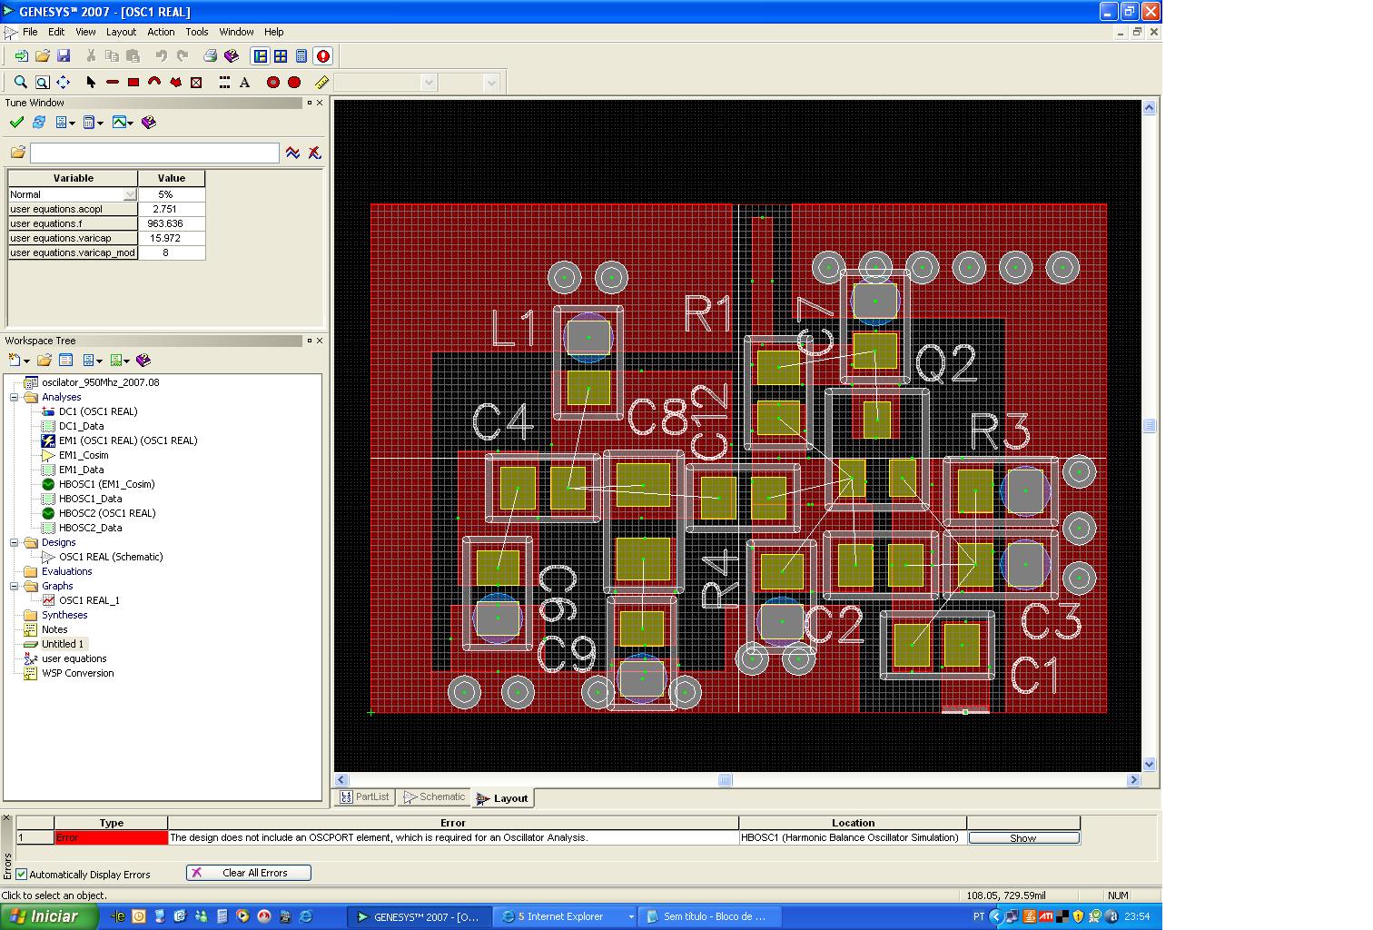Select OSC1 REAL (Schematic) design

click(111, 558)
